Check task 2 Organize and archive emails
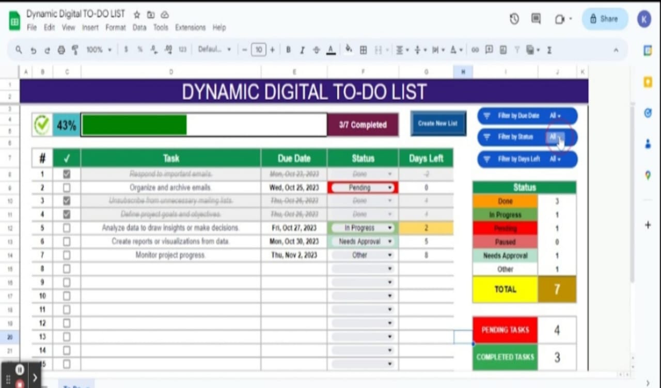Viewport: 661px width, 388px height. point(67,188)
